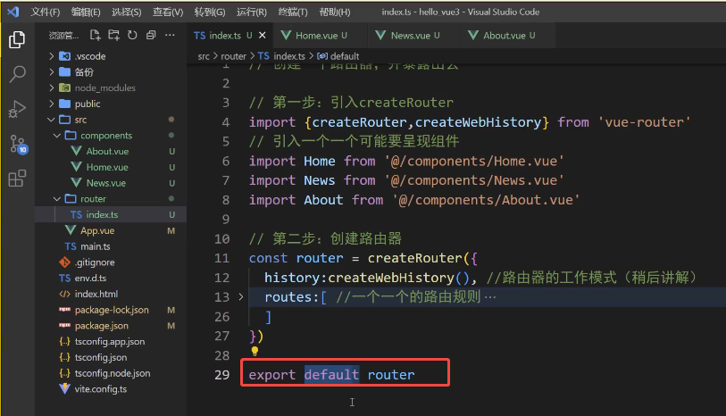This screenshot has height=416, width=726.
Task: Open explorer More Actions ellipsis menu
Action: click(x=170, y=35)
